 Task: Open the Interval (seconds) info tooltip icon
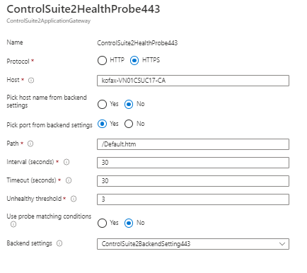point(66,162)
